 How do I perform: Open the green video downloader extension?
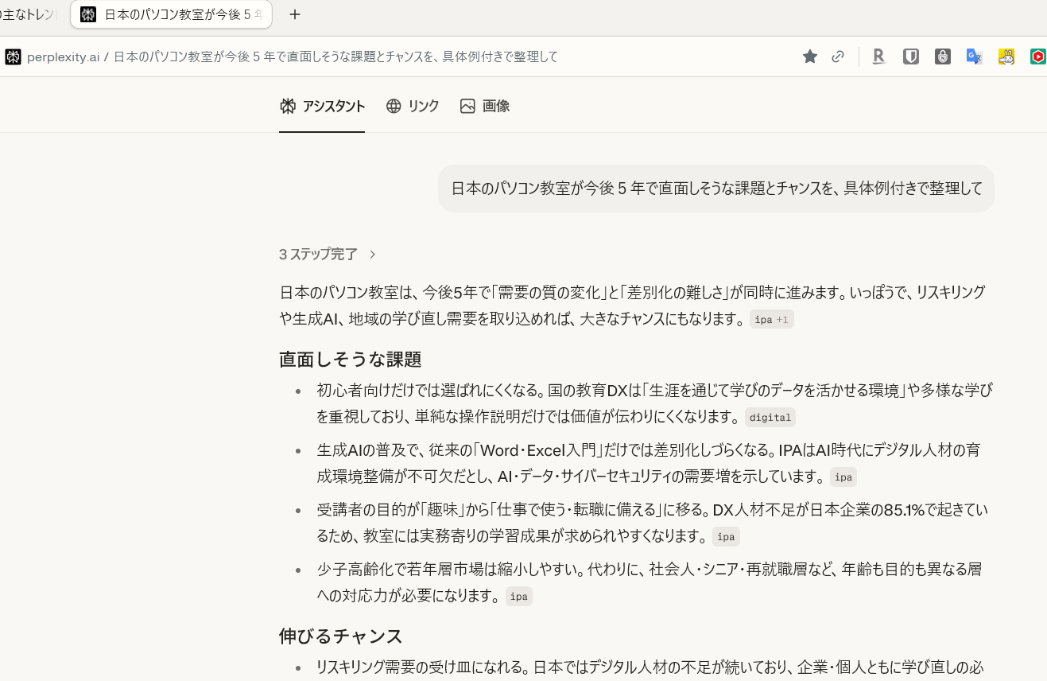click(x=1037, y=56)
